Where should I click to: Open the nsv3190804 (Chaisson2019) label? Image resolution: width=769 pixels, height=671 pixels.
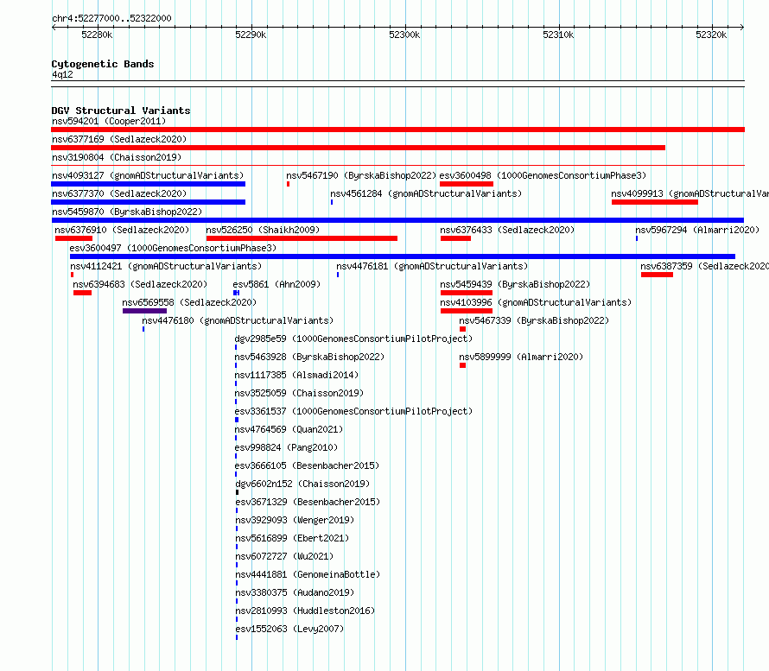click(117, 157)
